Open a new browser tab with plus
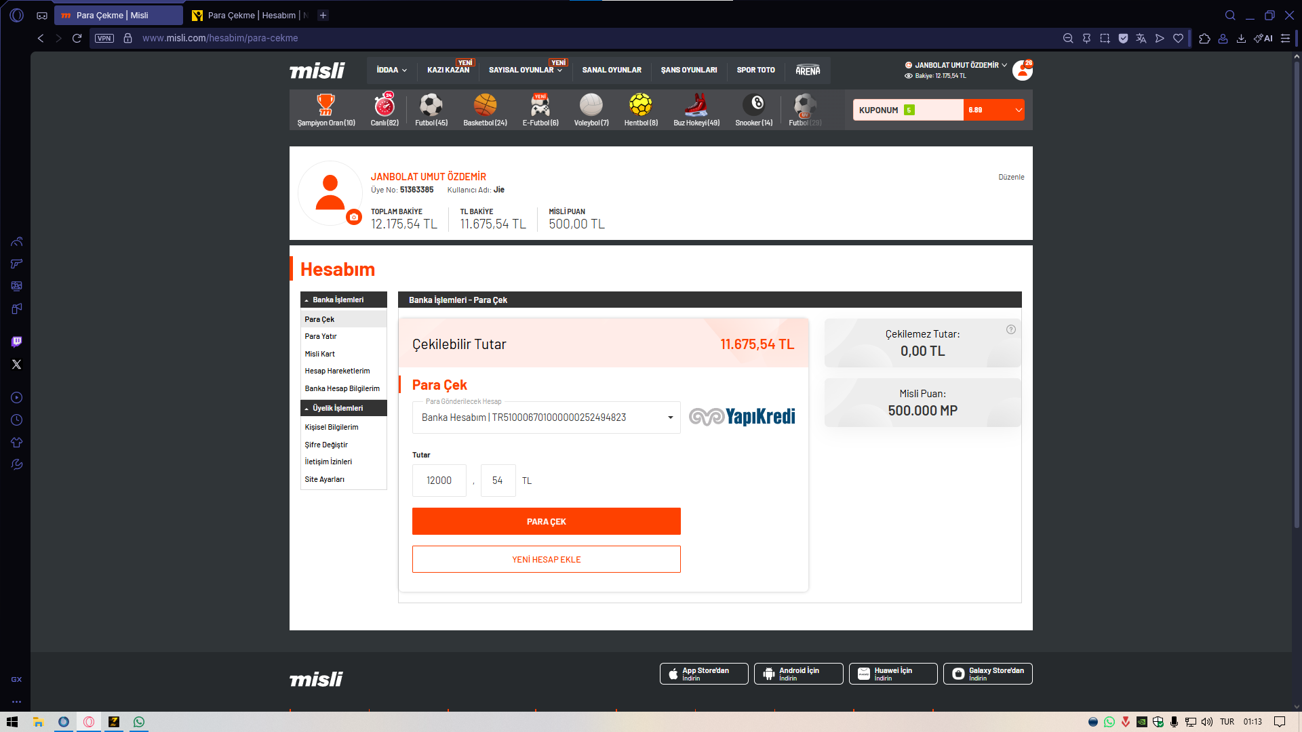1302x732 pixels. click(323, 15)
